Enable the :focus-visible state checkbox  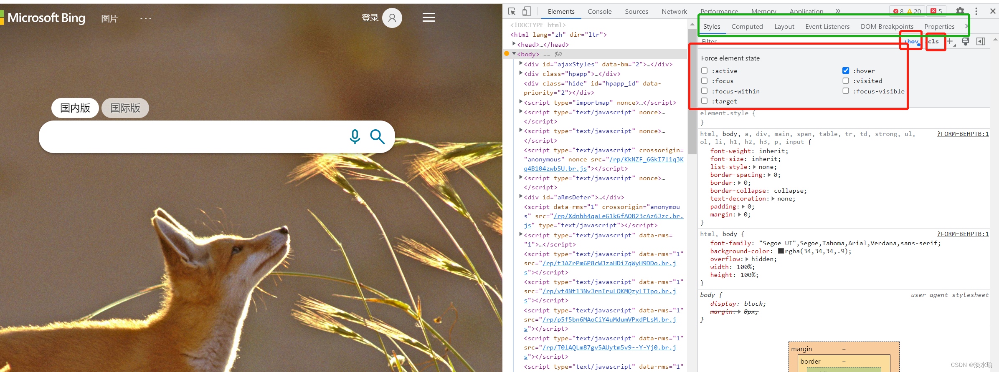[846, 90]
